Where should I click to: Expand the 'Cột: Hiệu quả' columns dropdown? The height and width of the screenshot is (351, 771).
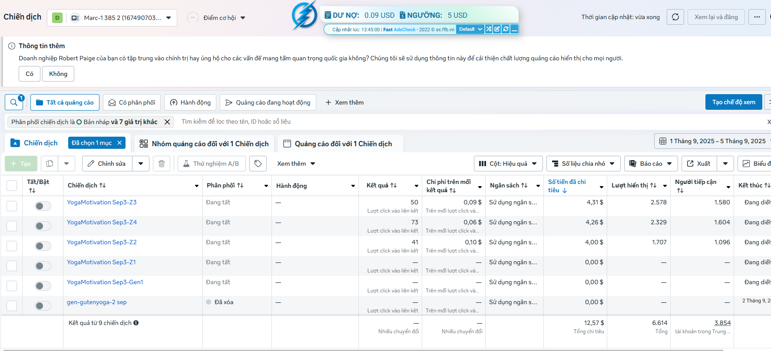508,164
